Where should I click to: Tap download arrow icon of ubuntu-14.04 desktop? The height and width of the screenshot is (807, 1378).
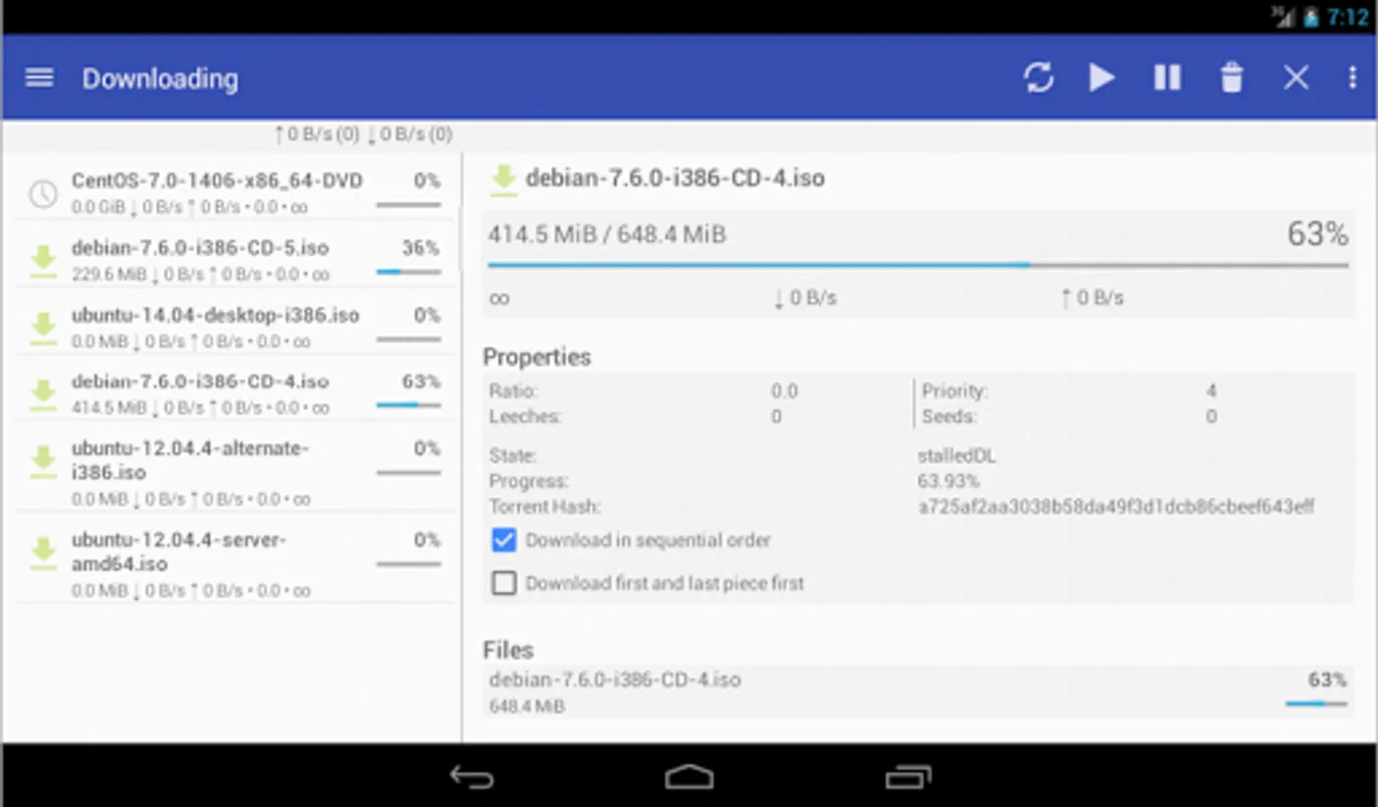coord(43,327)
